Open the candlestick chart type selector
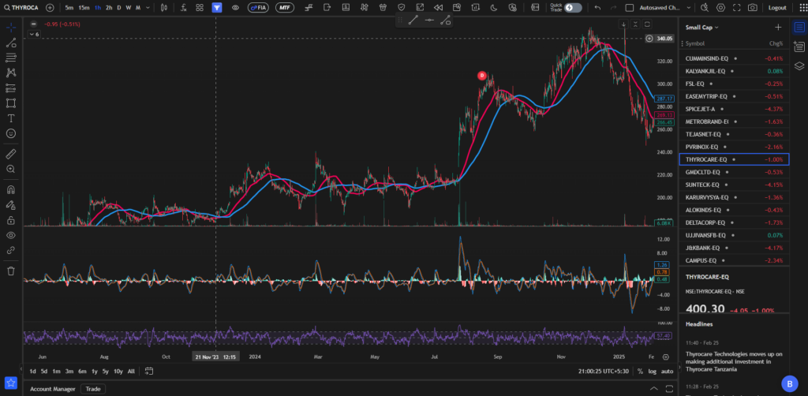Image resolution: width=808 pixels, height=396 pixels. (x=164, y=8)
